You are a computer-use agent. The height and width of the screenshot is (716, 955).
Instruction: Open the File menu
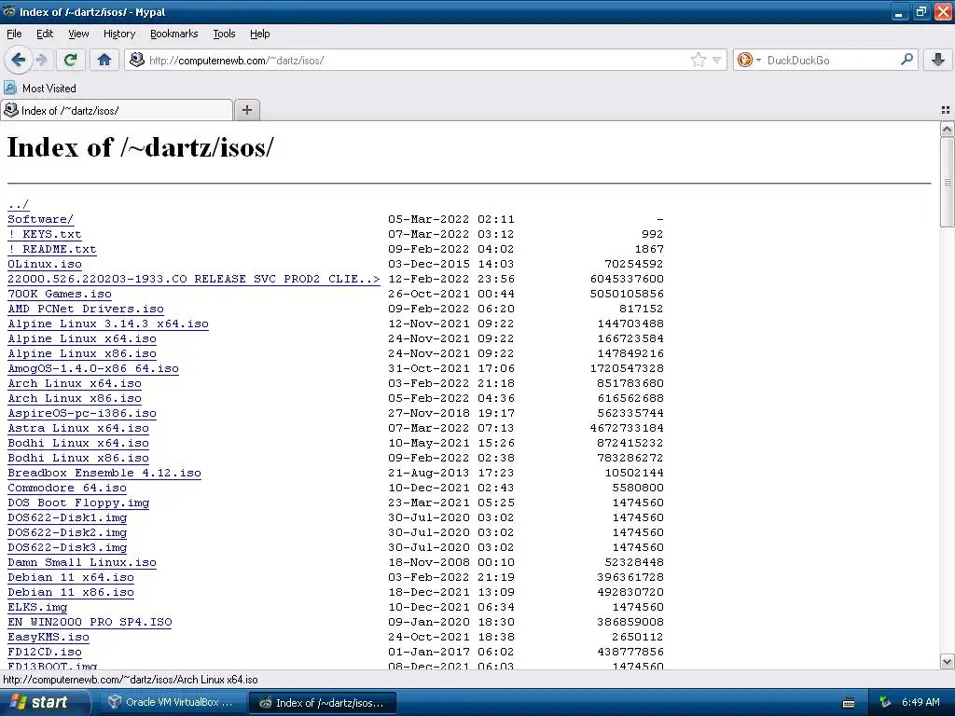click(x=14, y=34)
